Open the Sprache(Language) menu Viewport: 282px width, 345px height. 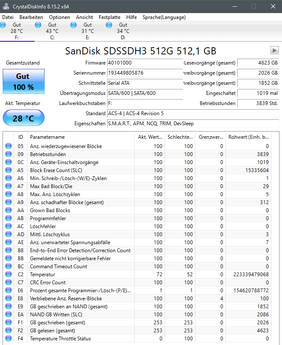pyautogui.click(x=164, y=17)
